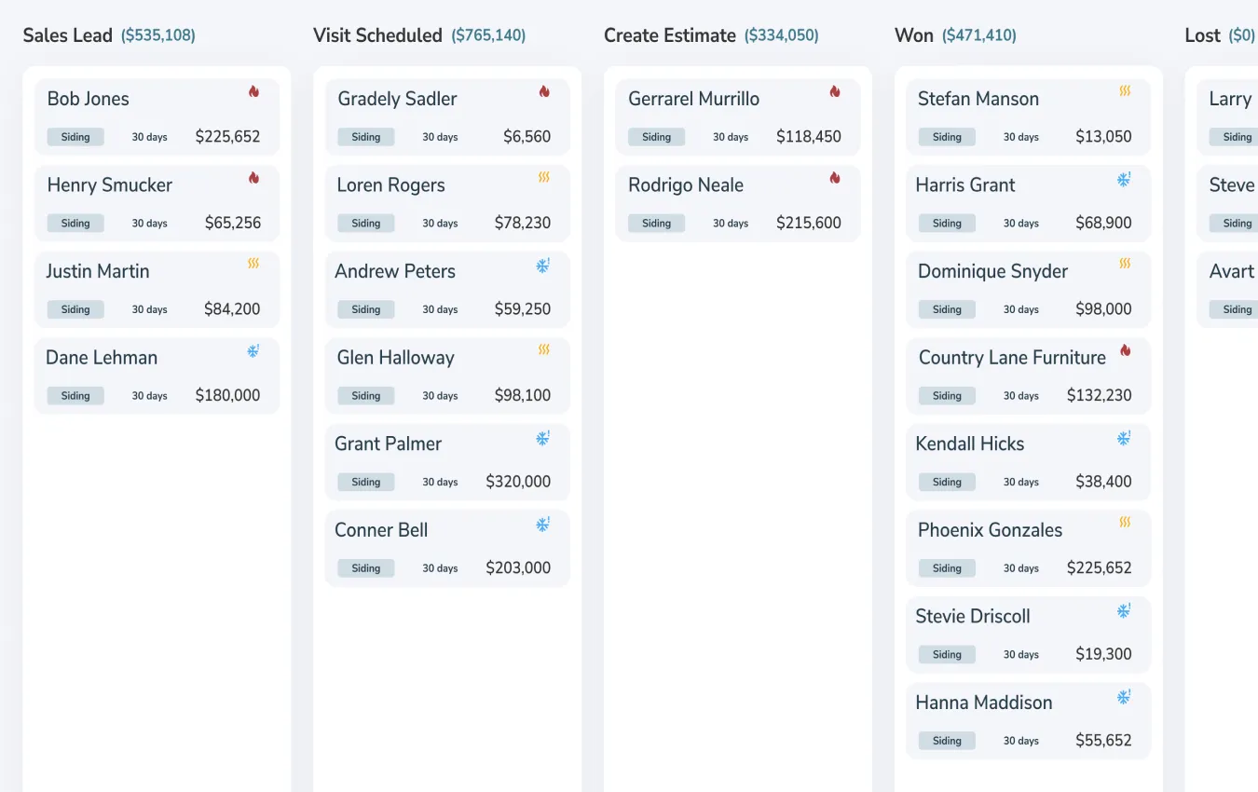Viewport: 1258px width, 792px height.
Task: Click the warm icon on Stefan Manson card
Action: click(1125, 91)
